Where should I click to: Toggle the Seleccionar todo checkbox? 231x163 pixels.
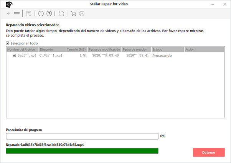(x=8, y=43)
